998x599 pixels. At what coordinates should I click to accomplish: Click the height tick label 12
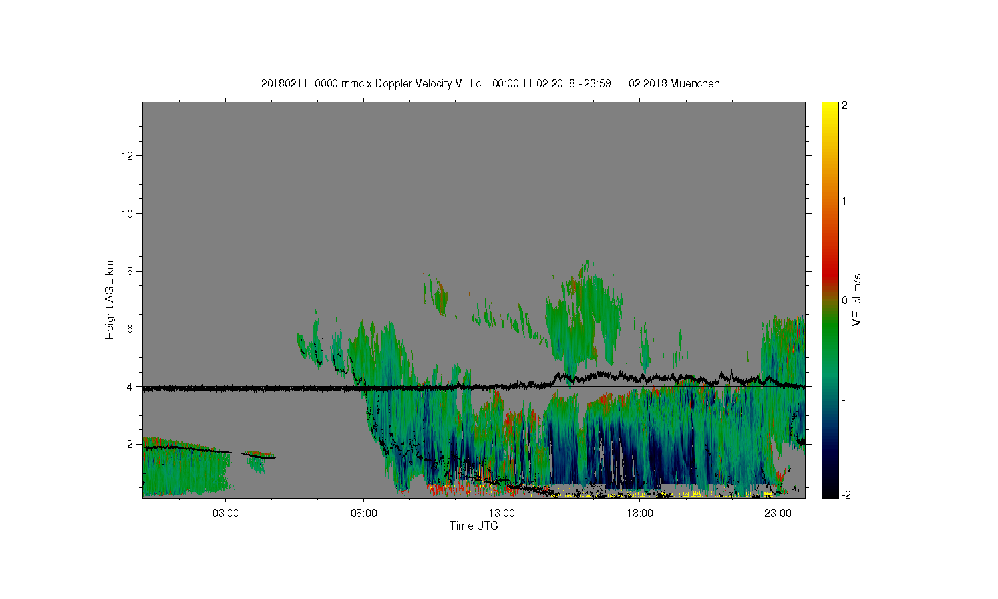[x=128, y=156]
